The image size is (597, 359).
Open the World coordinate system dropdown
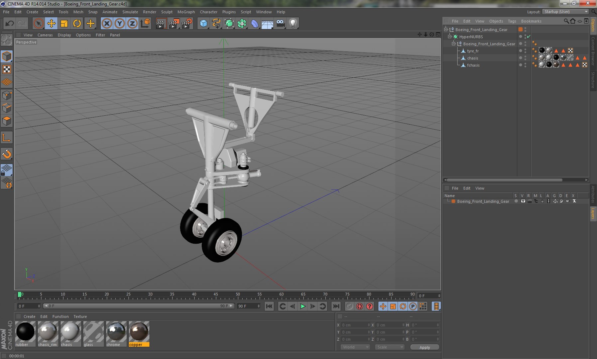[x=355, y=347]
